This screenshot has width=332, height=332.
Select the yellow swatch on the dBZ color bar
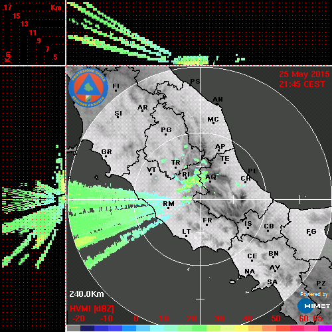point(241,328)
